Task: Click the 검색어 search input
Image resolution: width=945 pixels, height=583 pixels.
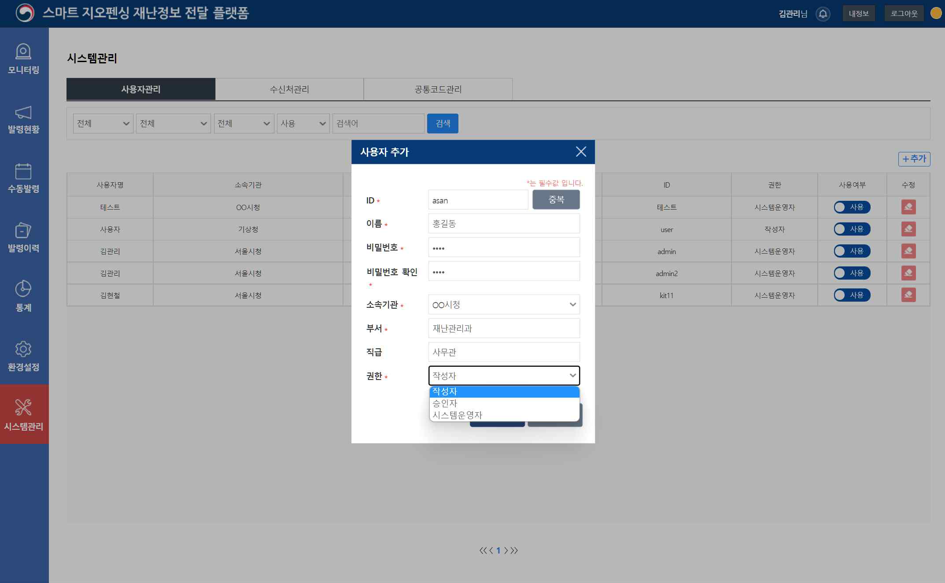Action: click(x=378, y=123)
